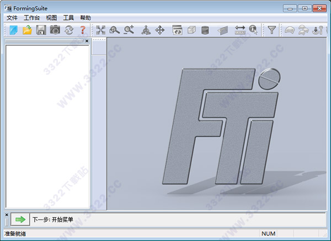
Task: Select the shaded cylinder view icon
Action: pyautogui.click(x=205, y=30)
